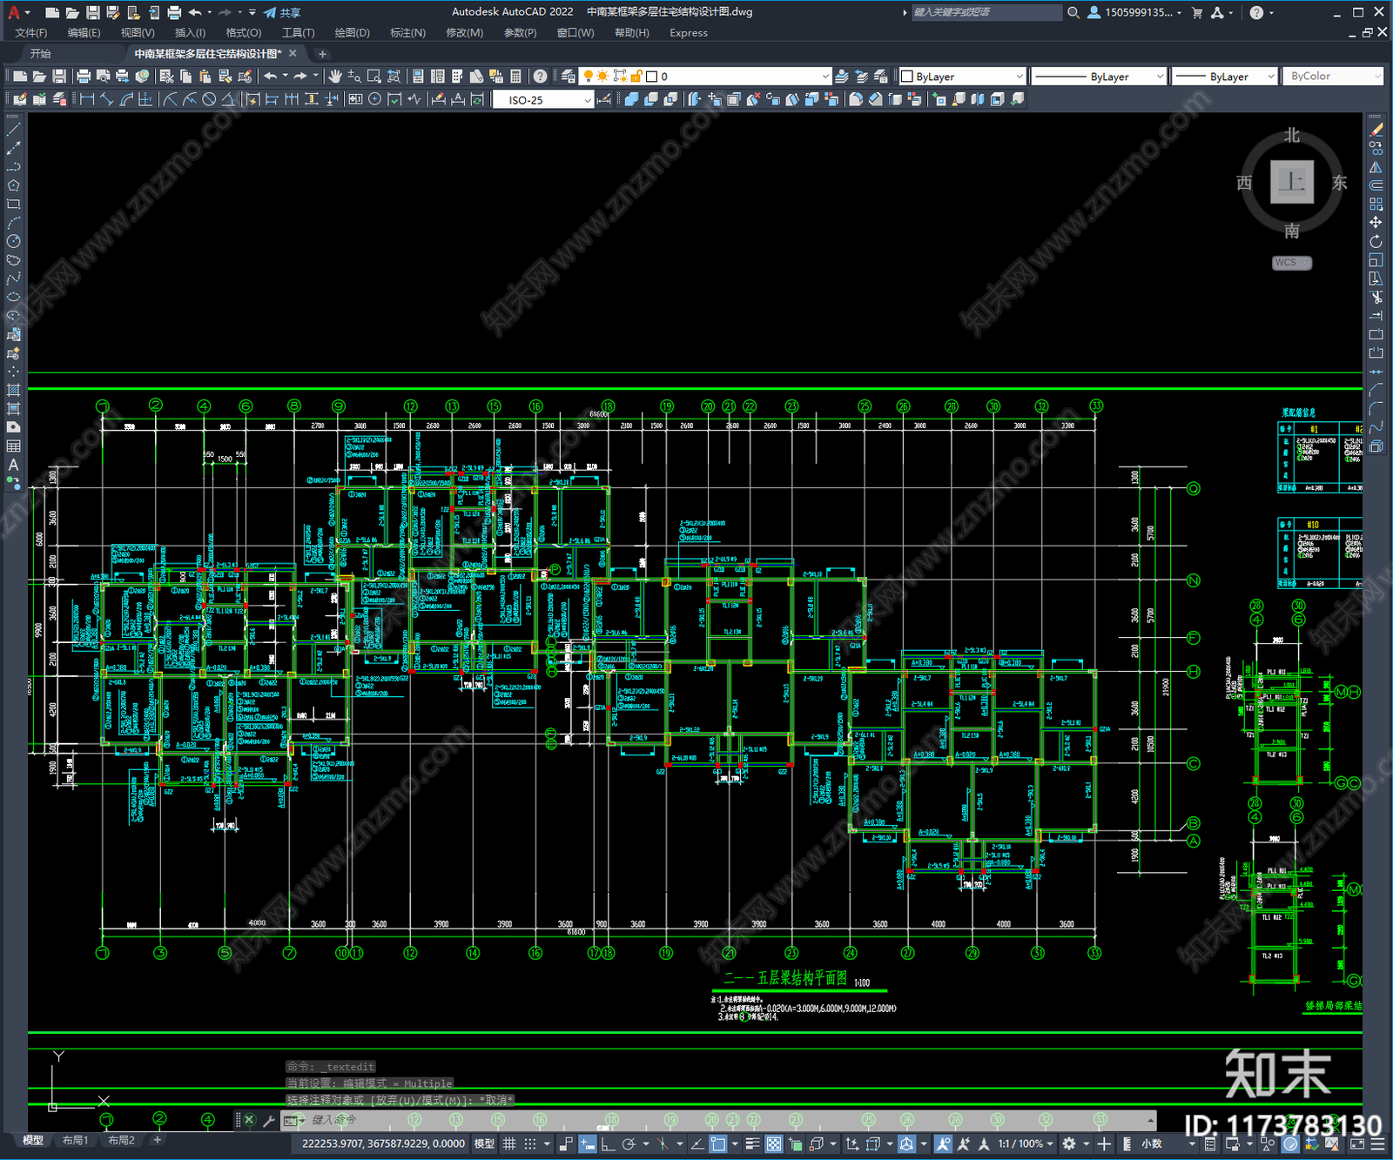Open the 文件(F) menu
1393x1160 pixels.
(x=31, y=33)
